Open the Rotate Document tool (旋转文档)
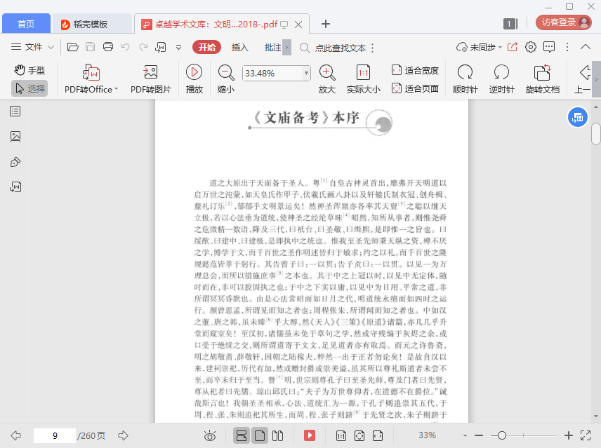This screenshot has width=601, height=448. pyautogui.click(x=542, y=79)
